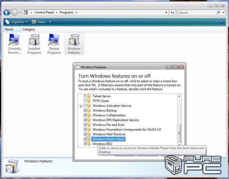
Task: Click the Windows Backup folder icon
Action: 89,110
